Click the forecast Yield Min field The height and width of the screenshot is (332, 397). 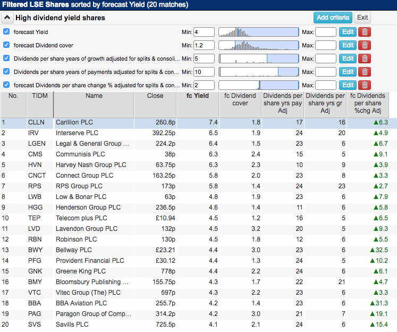(204, 32)
